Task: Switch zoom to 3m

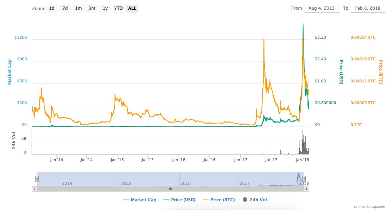Action: pyautogui.click(x=91, y=8)
